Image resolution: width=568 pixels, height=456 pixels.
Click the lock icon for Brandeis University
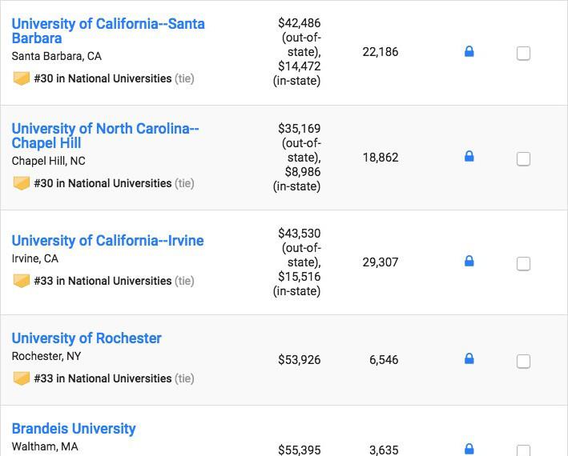(x=469, y=449)
